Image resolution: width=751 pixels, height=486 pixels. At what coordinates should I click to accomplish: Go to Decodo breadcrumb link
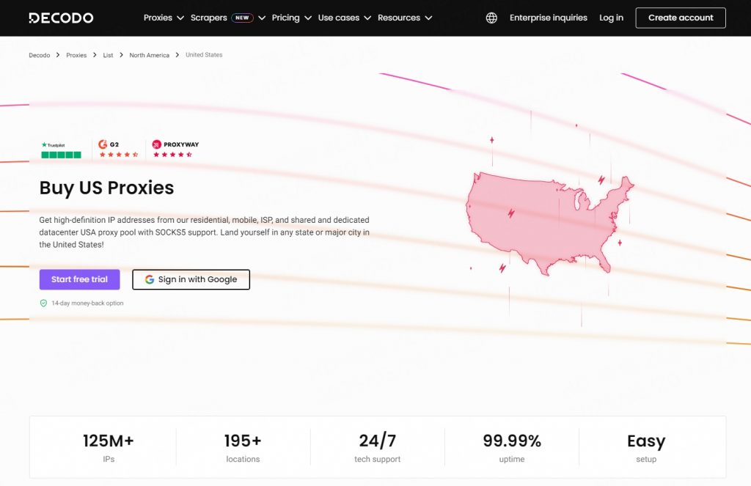40,55
